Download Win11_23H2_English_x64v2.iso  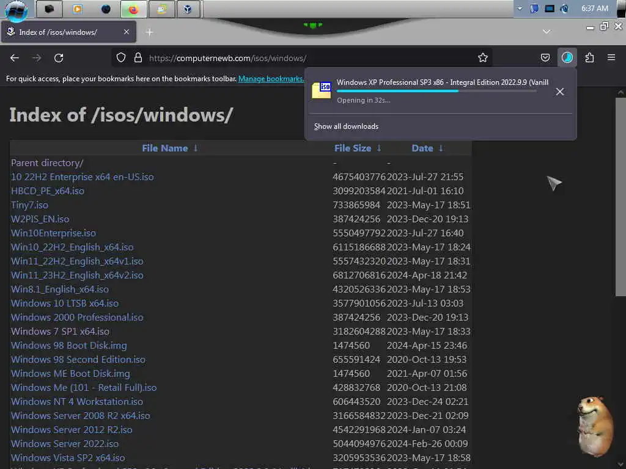pyautogui.click(x=77, y=275)
